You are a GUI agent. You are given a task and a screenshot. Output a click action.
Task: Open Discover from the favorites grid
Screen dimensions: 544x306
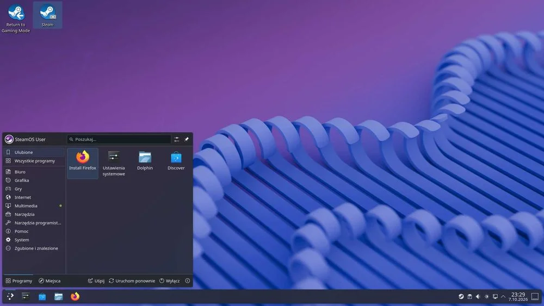pos(176,161)
